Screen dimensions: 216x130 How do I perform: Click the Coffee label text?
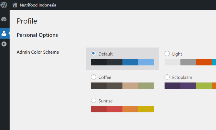(x=105, y=77)
